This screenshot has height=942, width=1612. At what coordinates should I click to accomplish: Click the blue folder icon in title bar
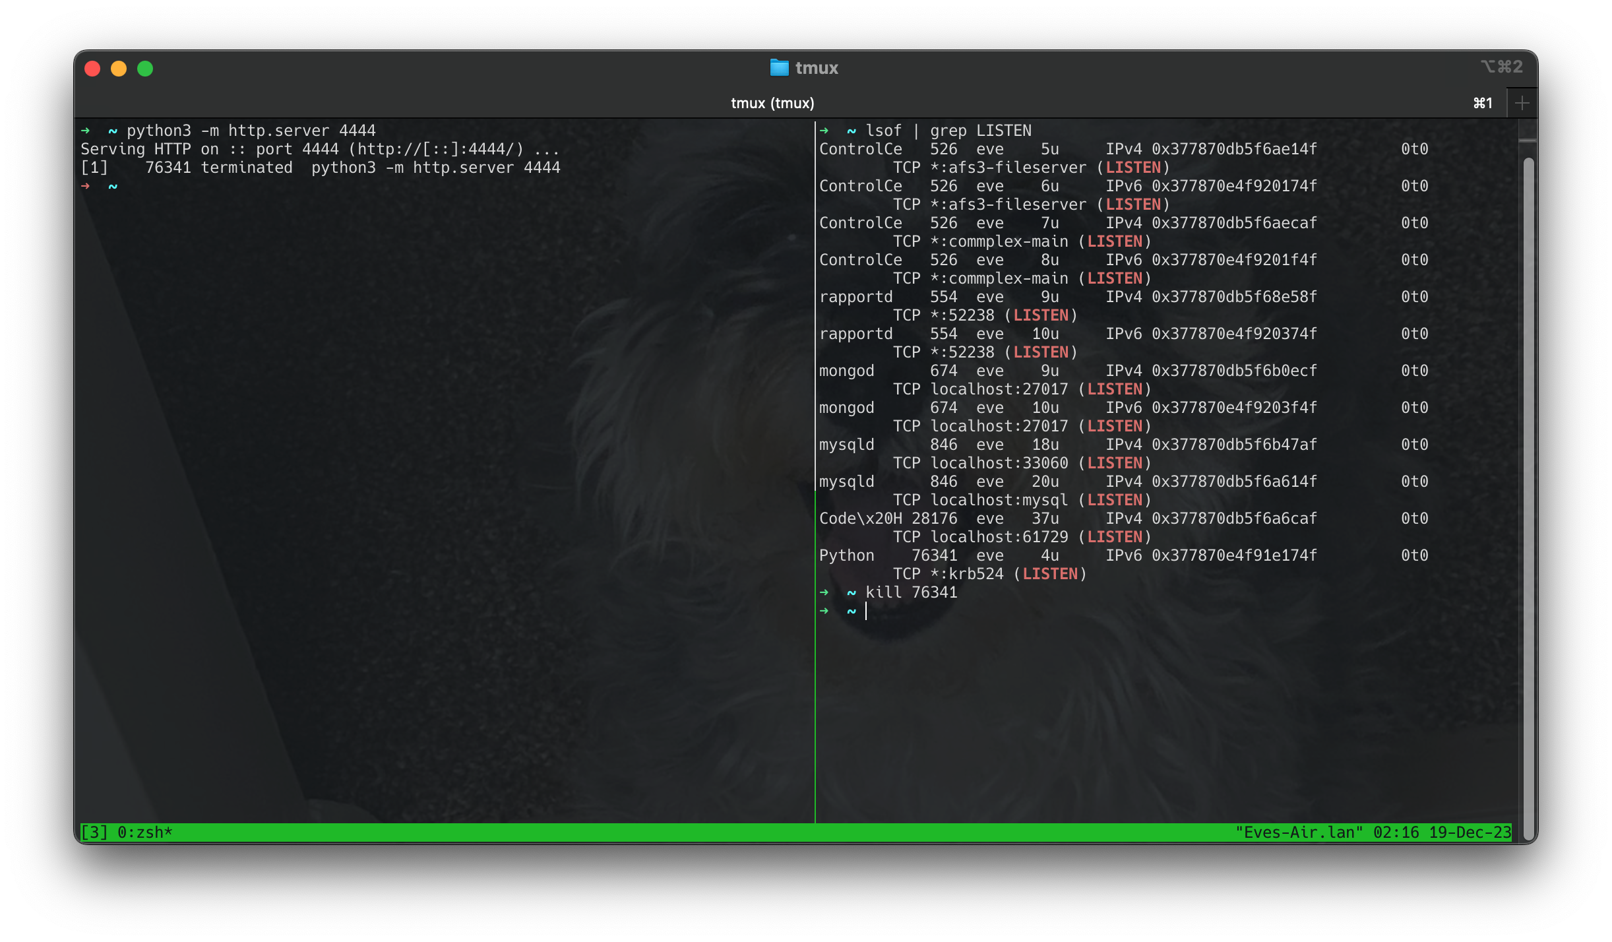[x=780, y=67]
